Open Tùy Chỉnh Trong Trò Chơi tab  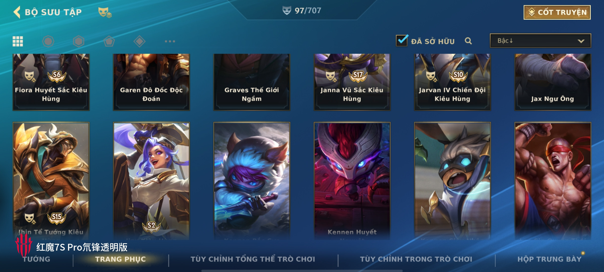coord(416,259)
